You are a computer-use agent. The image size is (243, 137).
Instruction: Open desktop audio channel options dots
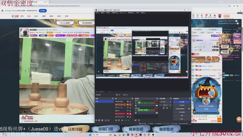pos(136,110)
